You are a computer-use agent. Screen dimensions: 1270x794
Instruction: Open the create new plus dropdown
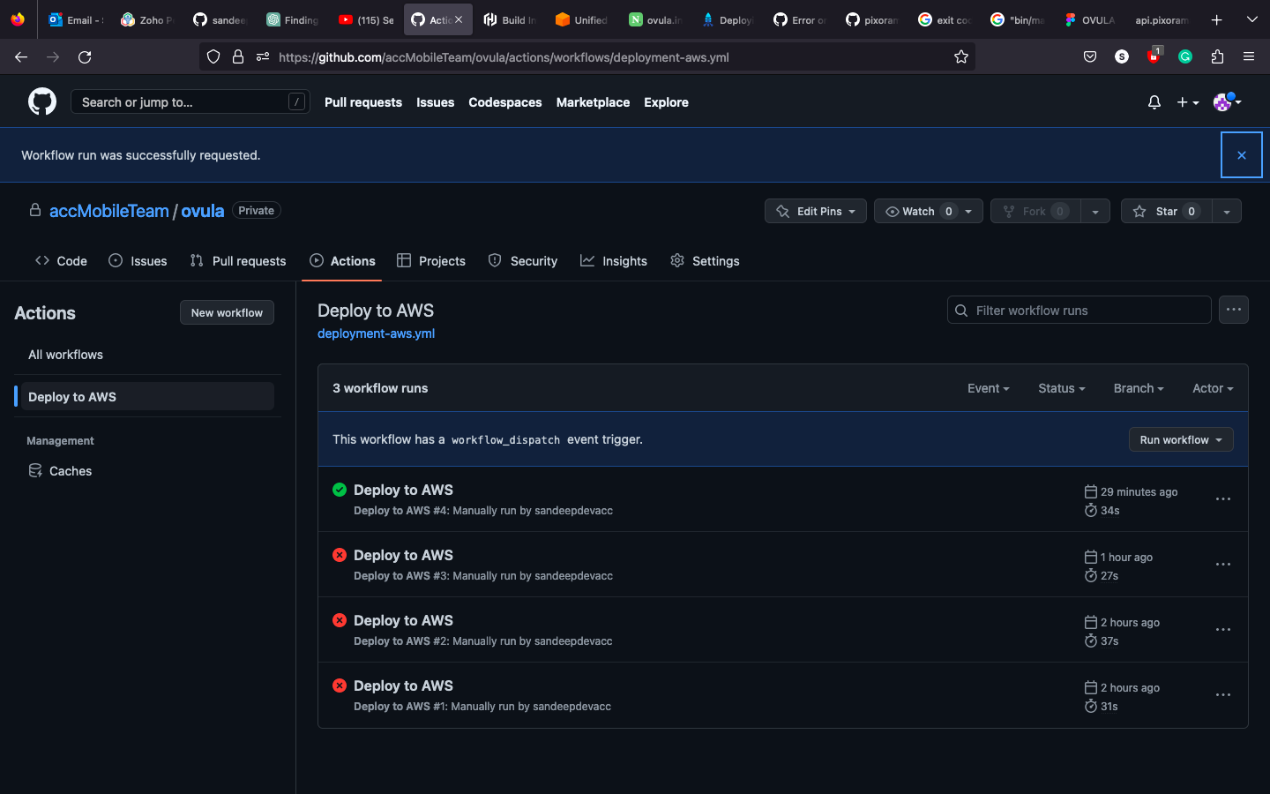[x=1187, y=101]
